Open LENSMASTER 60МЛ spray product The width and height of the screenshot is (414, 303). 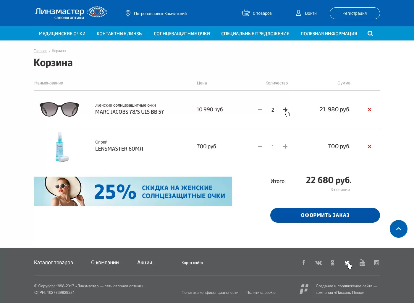pos(119,149)
